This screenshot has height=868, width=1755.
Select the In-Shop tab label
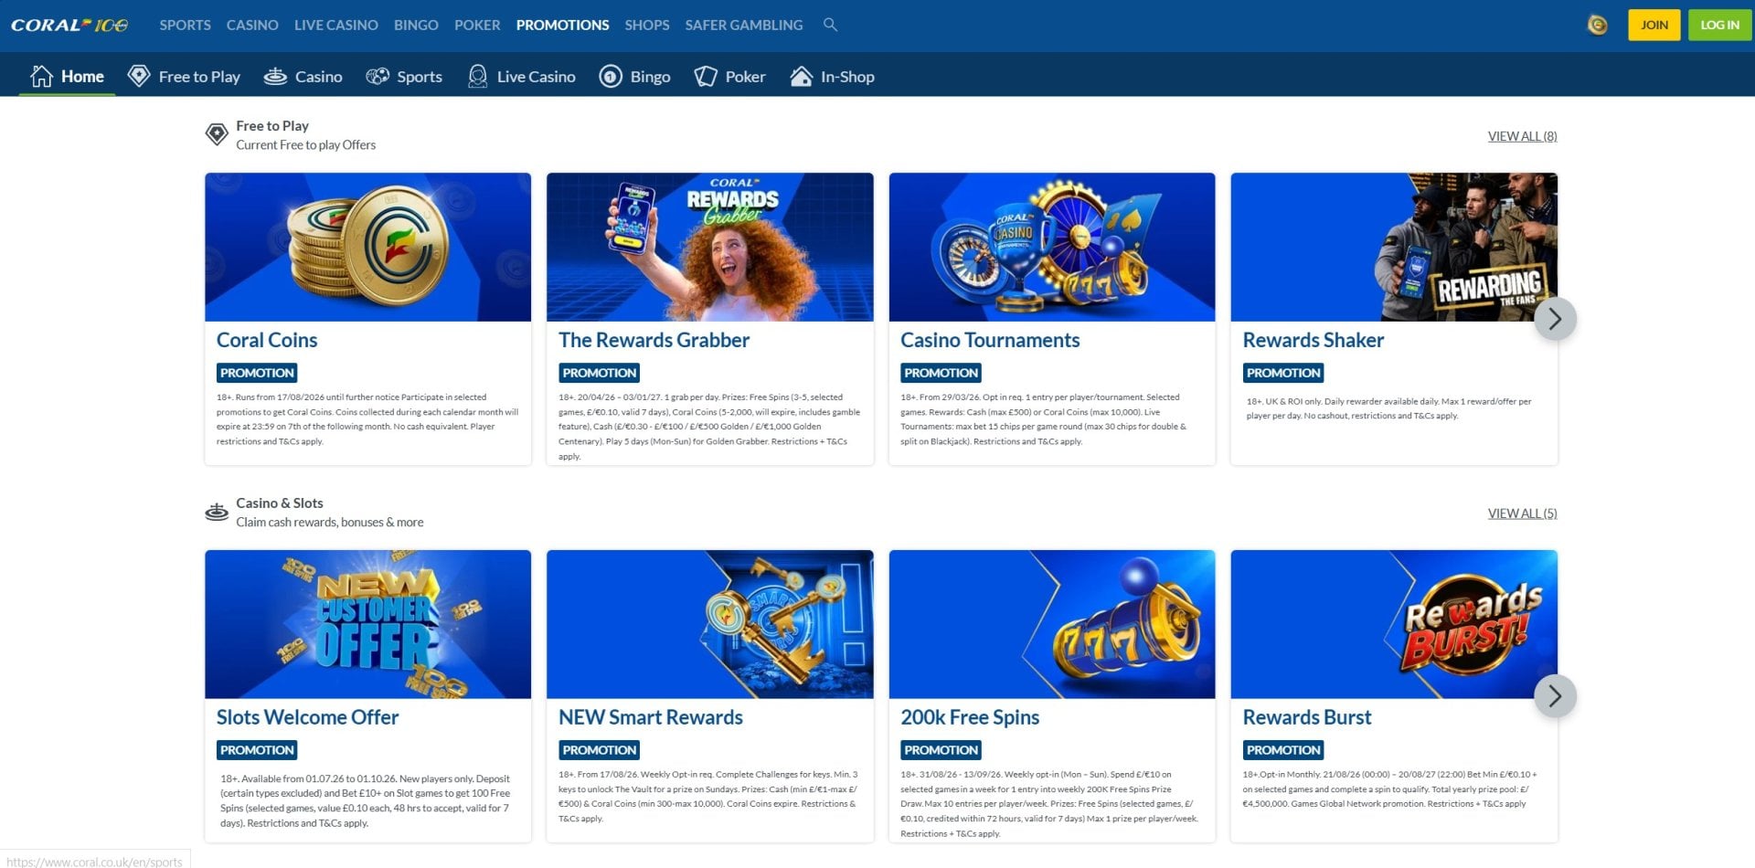[847, 77]
